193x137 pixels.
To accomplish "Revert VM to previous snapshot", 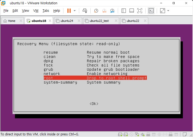I will [x=104, y=11].
